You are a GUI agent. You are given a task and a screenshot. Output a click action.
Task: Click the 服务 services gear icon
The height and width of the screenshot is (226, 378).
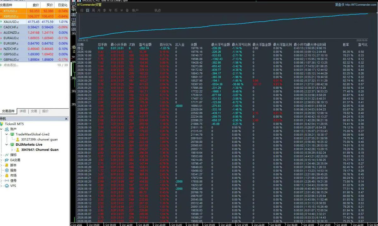click(7, 170)
